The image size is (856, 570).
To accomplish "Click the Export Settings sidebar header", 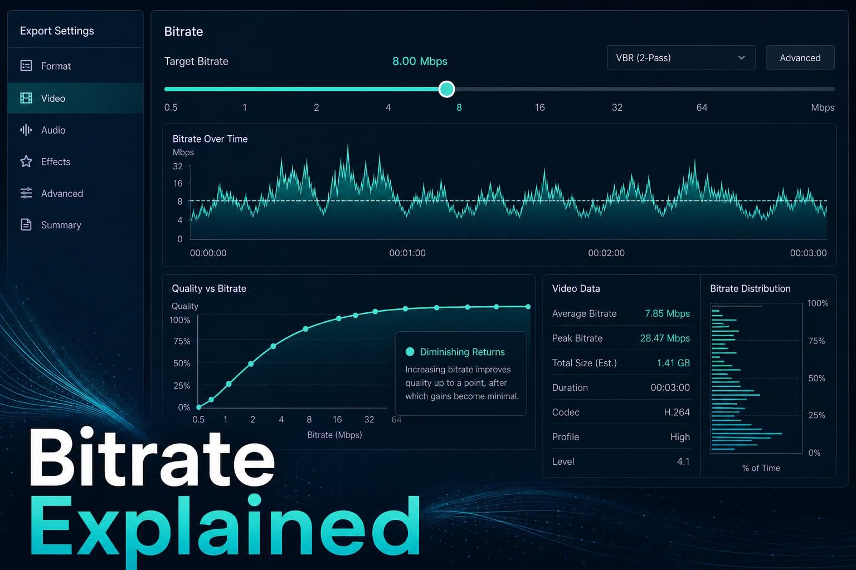I will tap(57, 31).
